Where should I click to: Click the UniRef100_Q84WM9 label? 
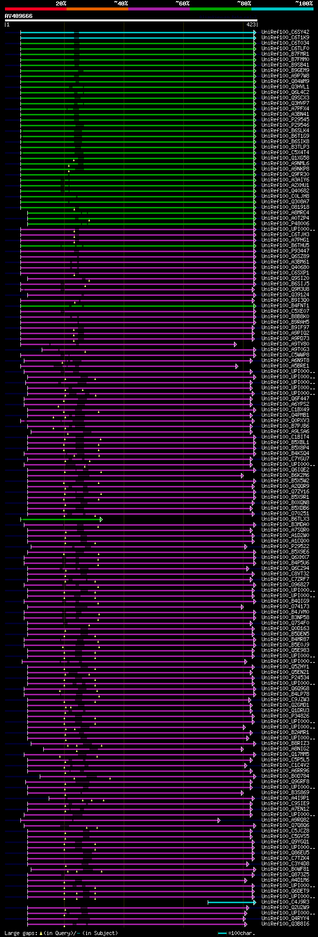tap(285, 81)
